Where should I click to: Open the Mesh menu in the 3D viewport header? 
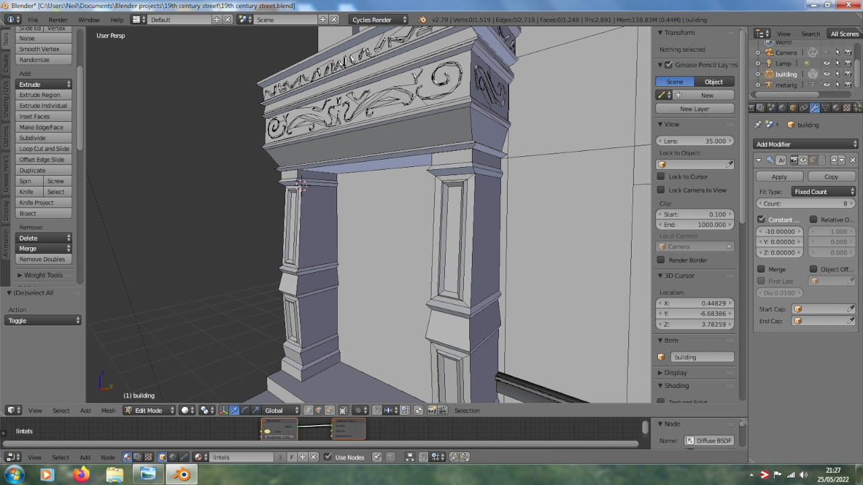pos(109,410)
